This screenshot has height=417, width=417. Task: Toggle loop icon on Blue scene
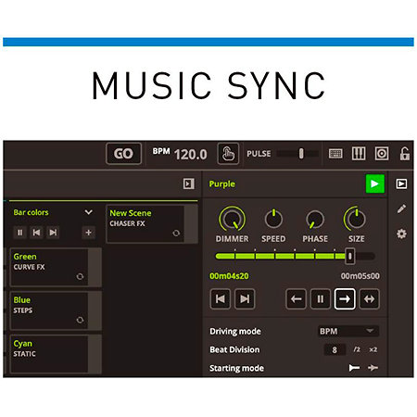[x=80, y=320]
